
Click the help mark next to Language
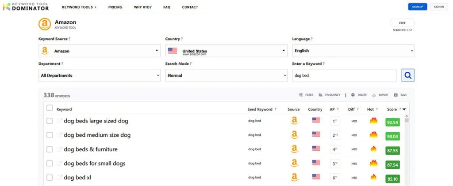pyautogui.click(x=311, y=39)
